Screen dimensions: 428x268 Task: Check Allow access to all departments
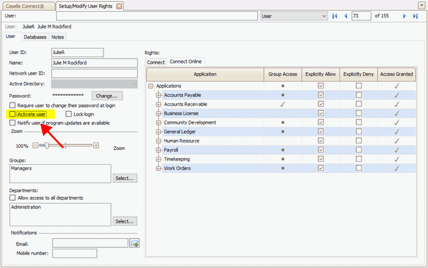click(x=12, y=198)
